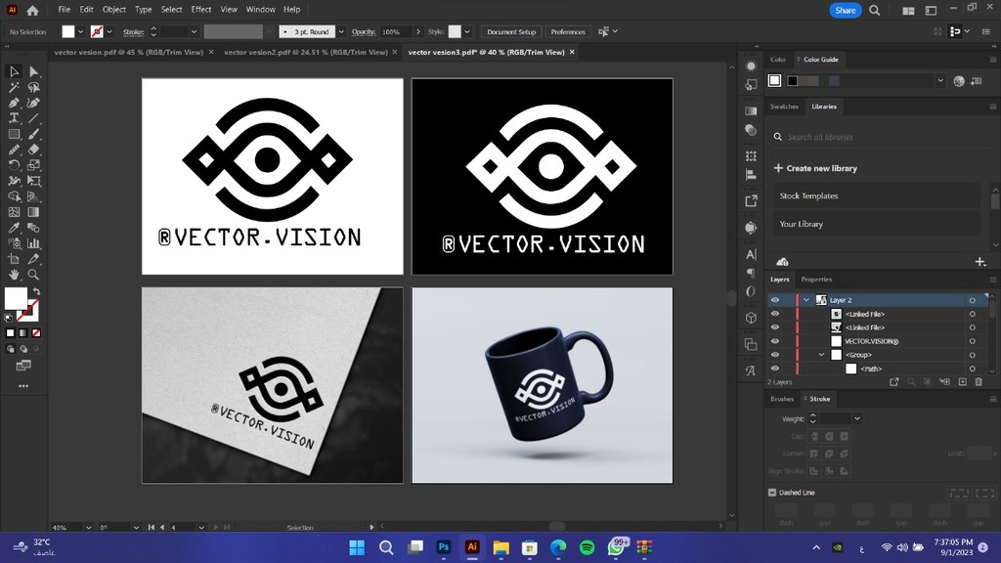
Task: Select the Zoom tool
Action: 34,275
